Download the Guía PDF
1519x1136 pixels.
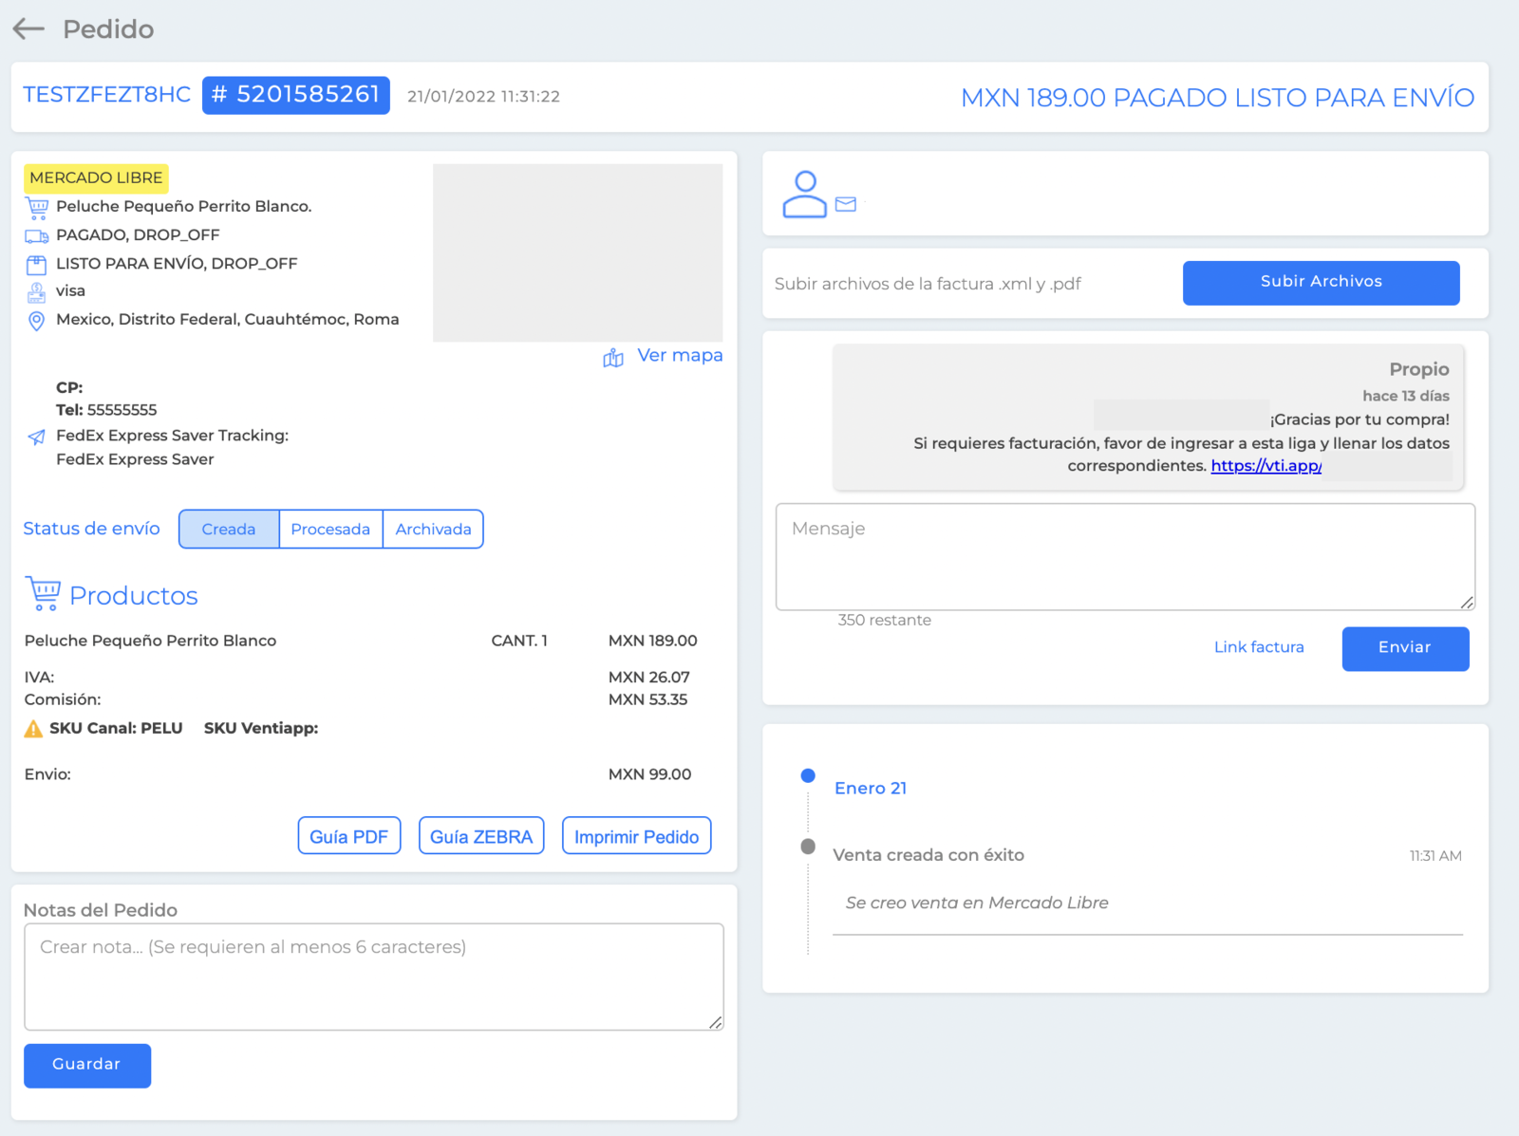coord(349,836)
